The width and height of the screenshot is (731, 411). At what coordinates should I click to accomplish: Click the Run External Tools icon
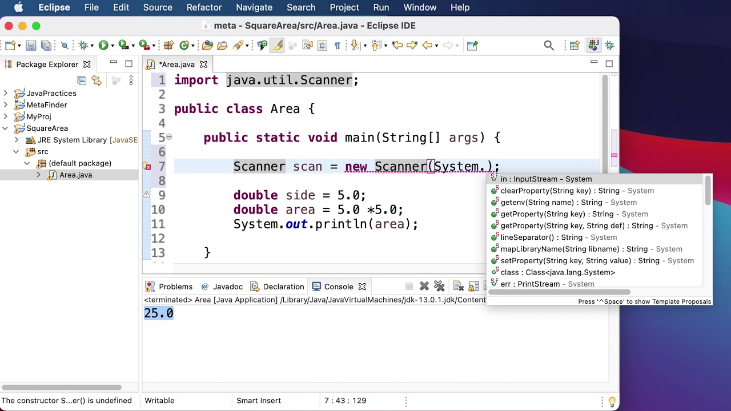144,46
